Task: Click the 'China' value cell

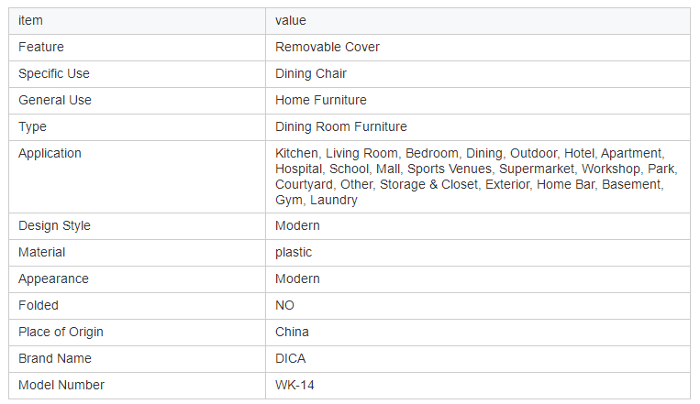Action: 478,333
